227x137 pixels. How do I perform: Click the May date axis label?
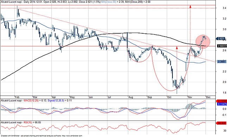pos(72,97)
